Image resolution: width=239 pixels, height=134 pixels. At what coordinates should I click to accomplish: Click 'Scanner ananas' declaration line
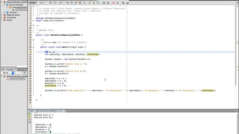[x=68, y=59]
